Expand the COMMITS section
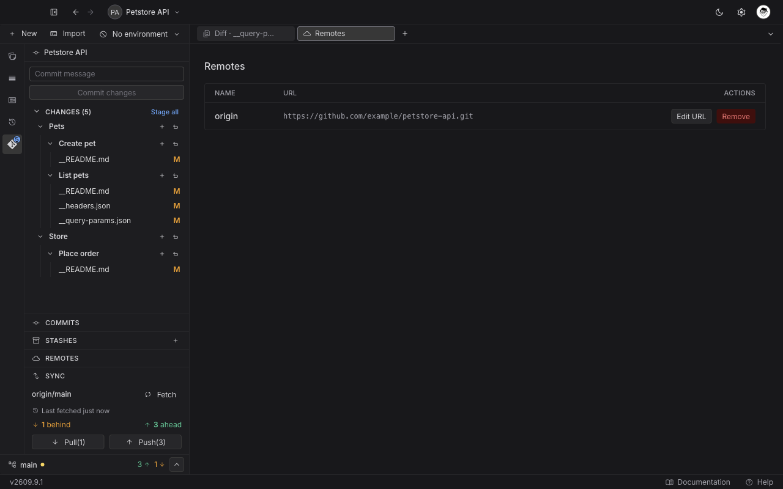Viewport: 783px width, 489px height. (106, 323)
